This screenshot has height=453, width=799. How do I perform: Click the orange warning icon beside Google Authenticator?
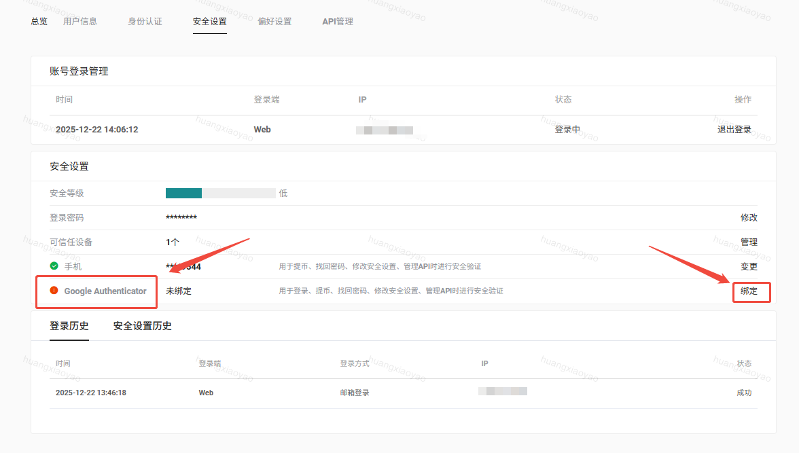pyautogui.click(x=54, y=291)
